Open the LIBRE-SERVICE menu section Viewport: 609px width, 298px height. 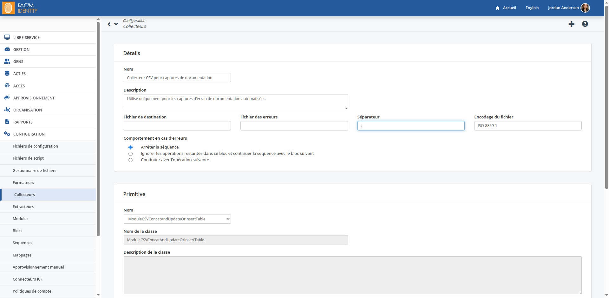(x=48, y=37)
